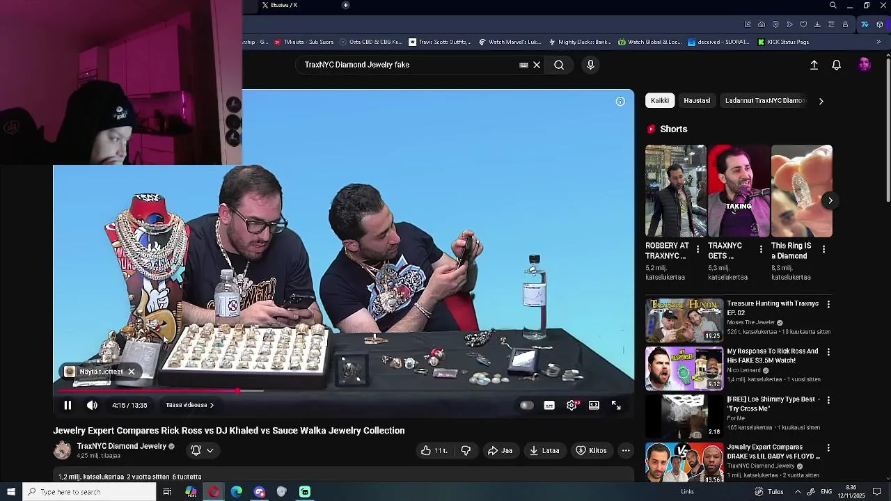Select 'Ladannut TraxNYC Diamon' filter chip
This screenshot has width=891, height=501.
point(765,100)
